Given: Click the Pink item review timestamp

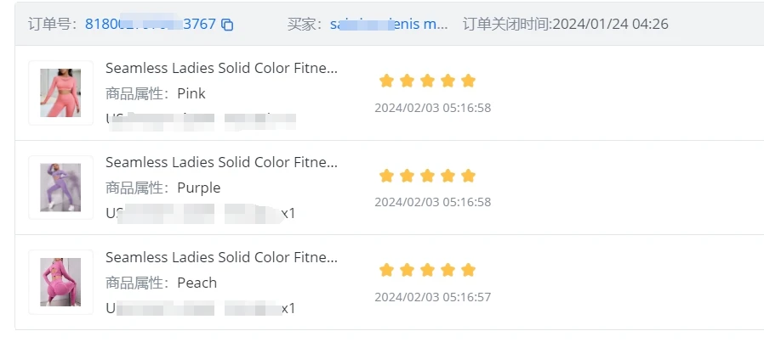Looking at the screenshot, I should click(x=432, y=108).
